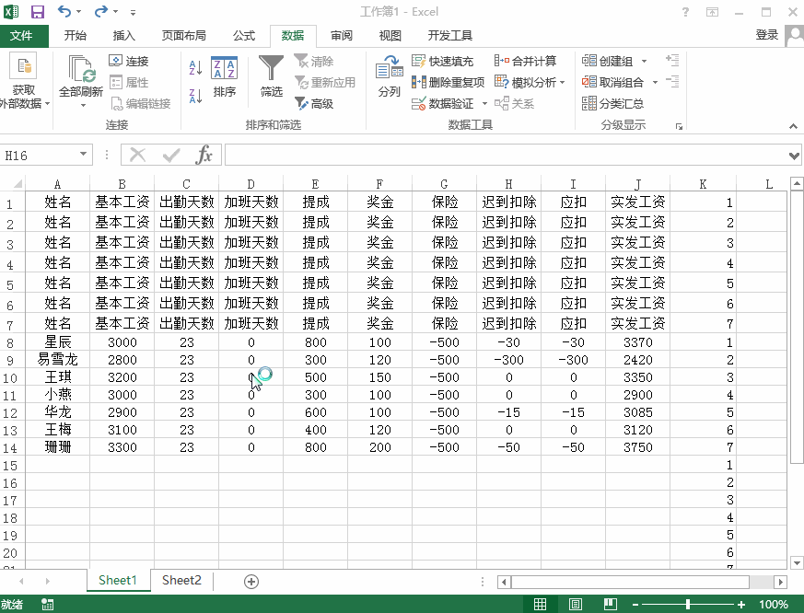
Task: Open the custom Sort dialog
Action: point(224,76)
